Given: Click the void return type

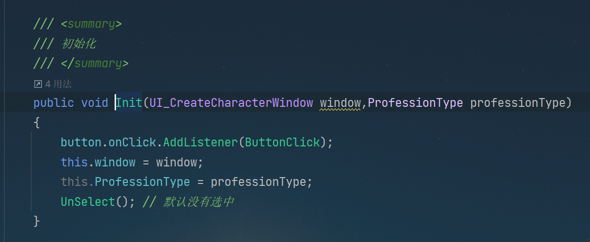Looking at the screenshot, I should coord(95,103).
